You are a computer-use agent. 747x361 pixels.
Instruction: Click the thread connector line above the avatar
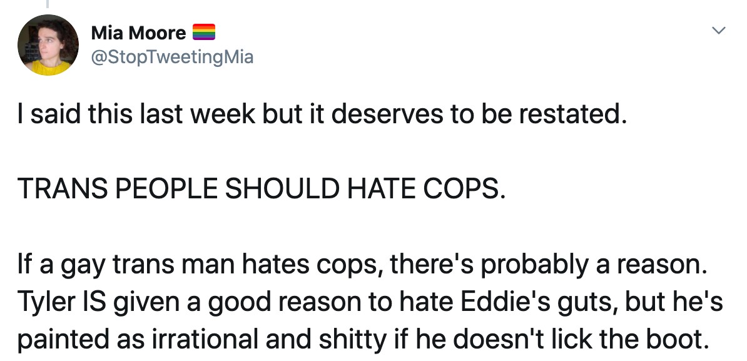click(48, 4)
